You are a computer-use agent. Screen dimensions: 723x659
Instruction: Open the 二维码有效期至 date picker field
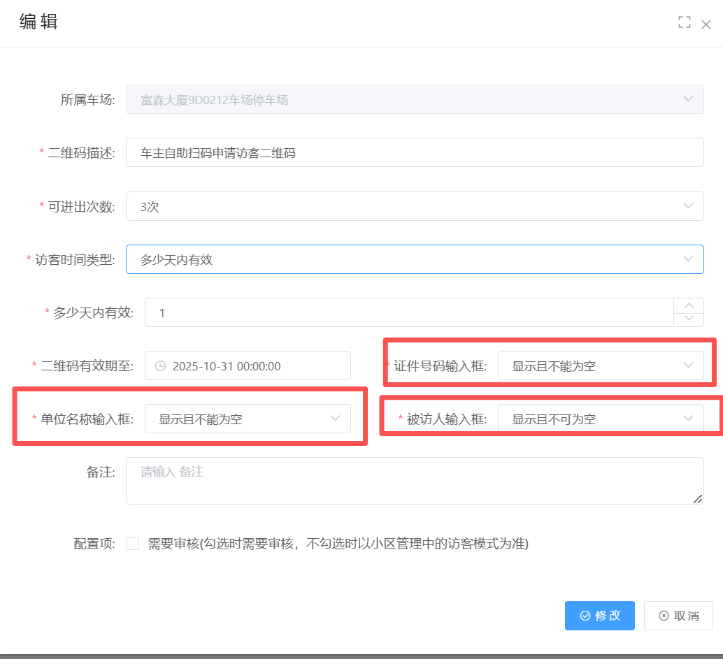[248, 365]
